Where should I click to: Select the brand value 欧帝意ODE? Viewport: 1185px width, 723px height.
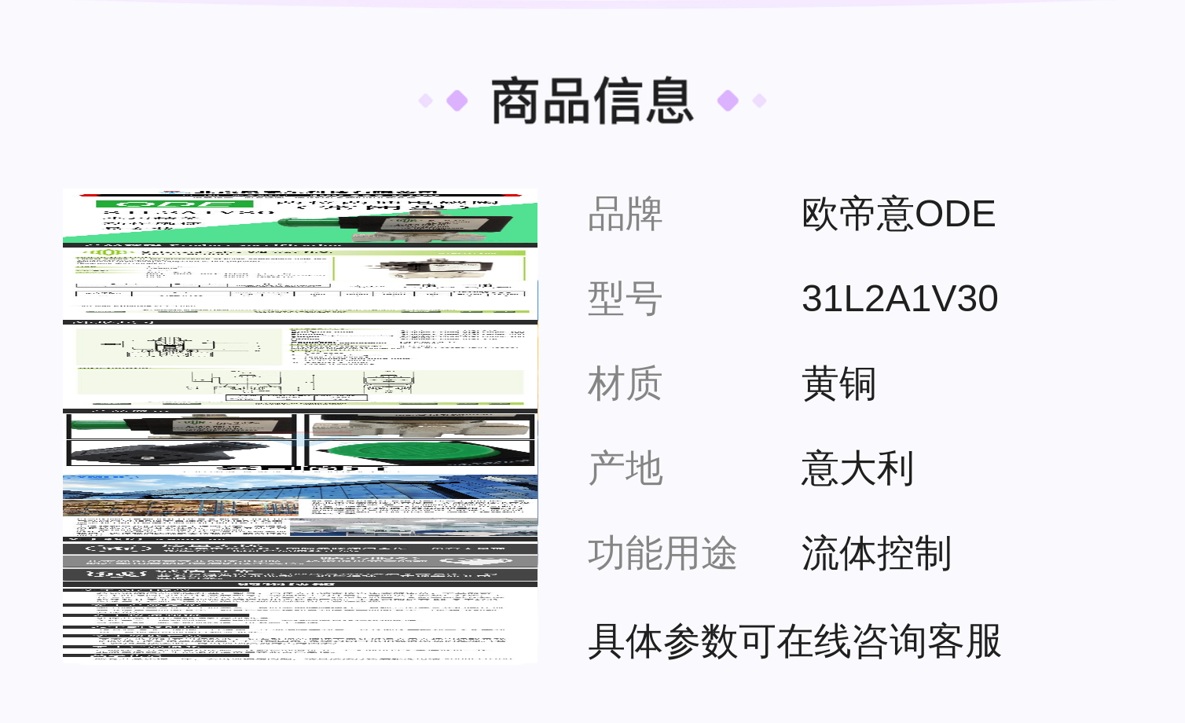click(x=898, y=214)
